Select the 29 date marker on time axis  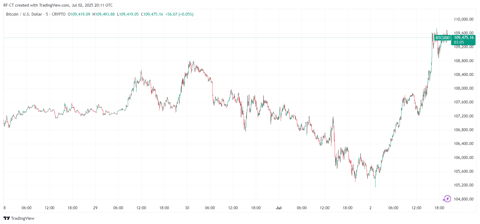95,208
